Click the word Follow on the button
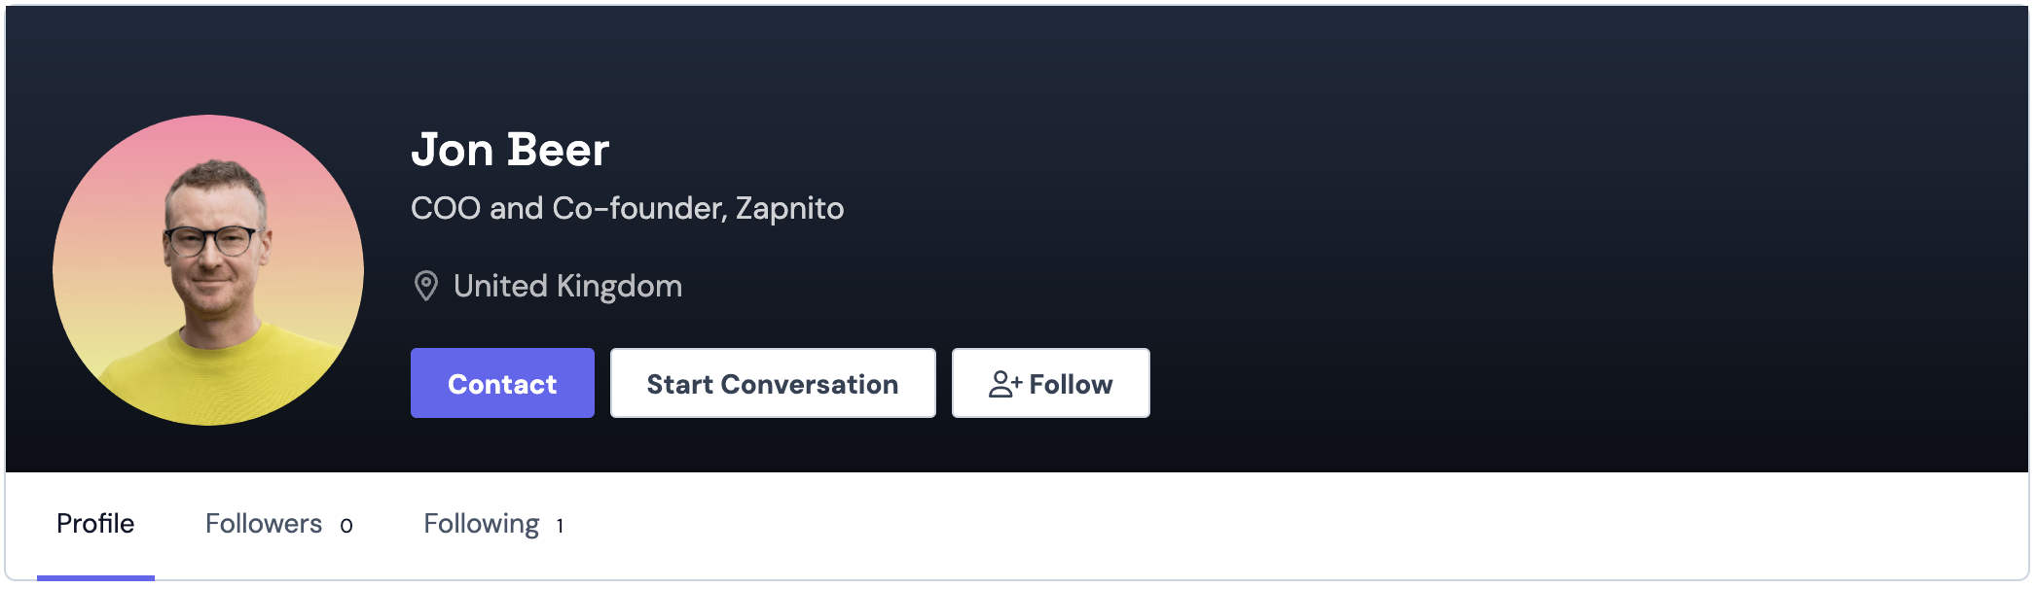 pyautogui.click(x=1071, y=384)
